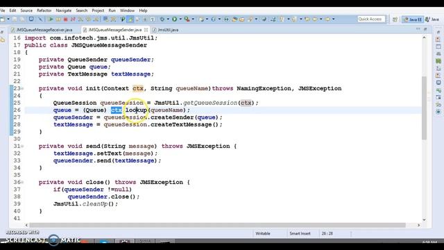444x250 pixels.
Task: Click the yellow Suspend toolbar icon
Action: click(x=58, y=19)
